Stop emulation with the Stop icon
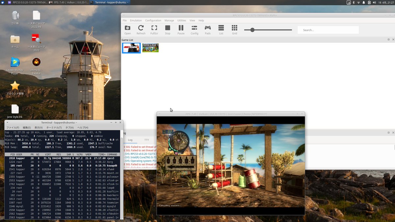The height and width of the screenshot is (222, 395). [168, 30]
